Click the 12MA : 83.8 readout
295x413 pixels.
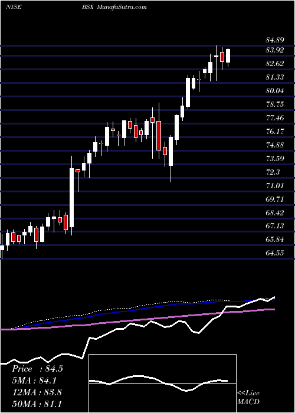[37, 392]
